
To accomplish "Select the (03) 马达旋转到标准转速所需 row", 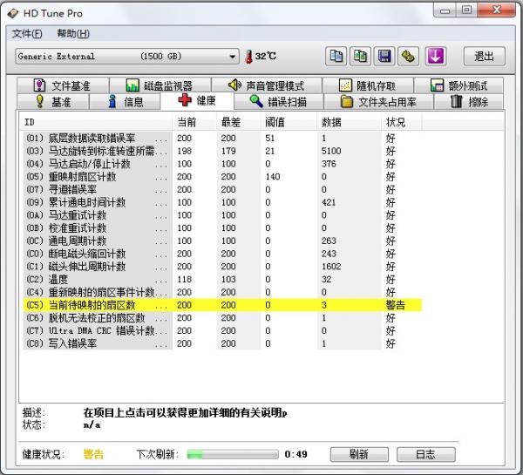I will pos(222,151).
